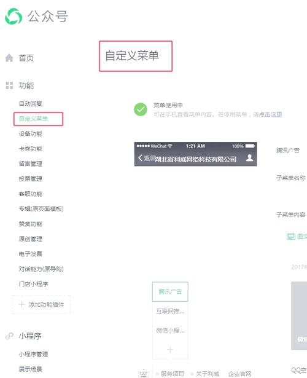Open 留言管理 in the sidebar
This screenshot has height=378, width=307.
pos(31,164)
